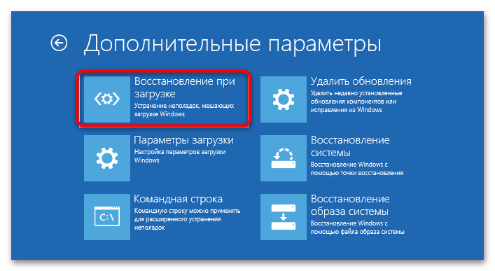495x271 pixels.
Task: Choose Восстановление образа системы option title
Action: [350, 205]
